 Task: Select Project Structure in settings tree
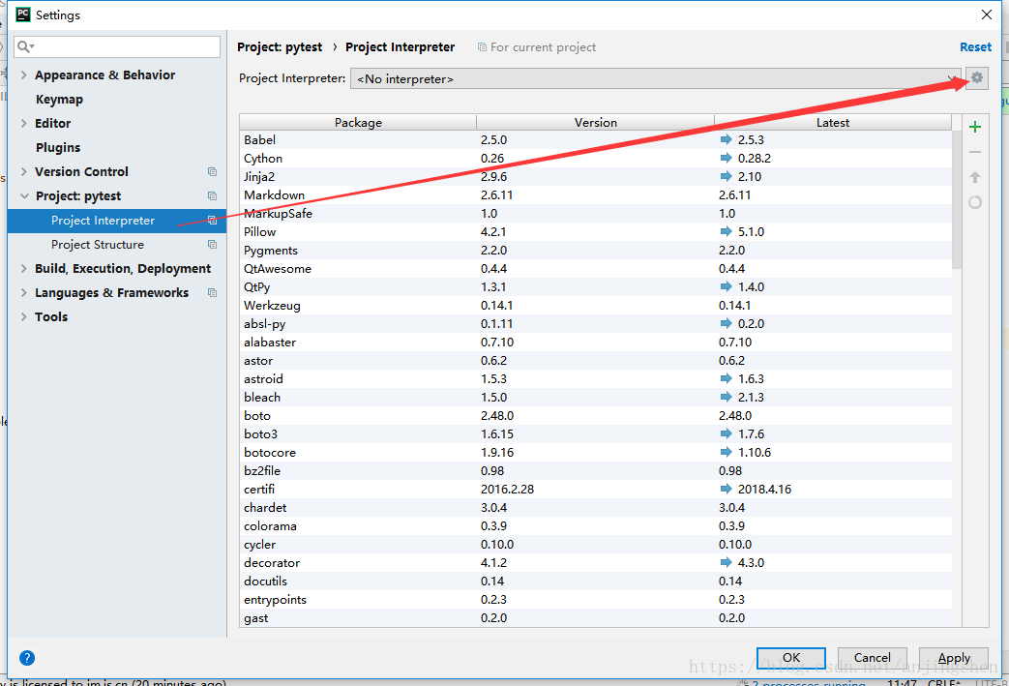pyautogui.click(x=98, y=245)
